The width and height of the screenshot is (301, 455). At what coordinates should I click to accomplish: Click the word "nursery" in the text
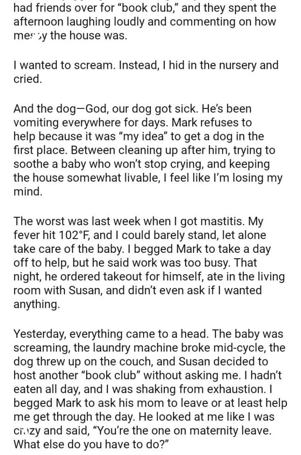236,65
